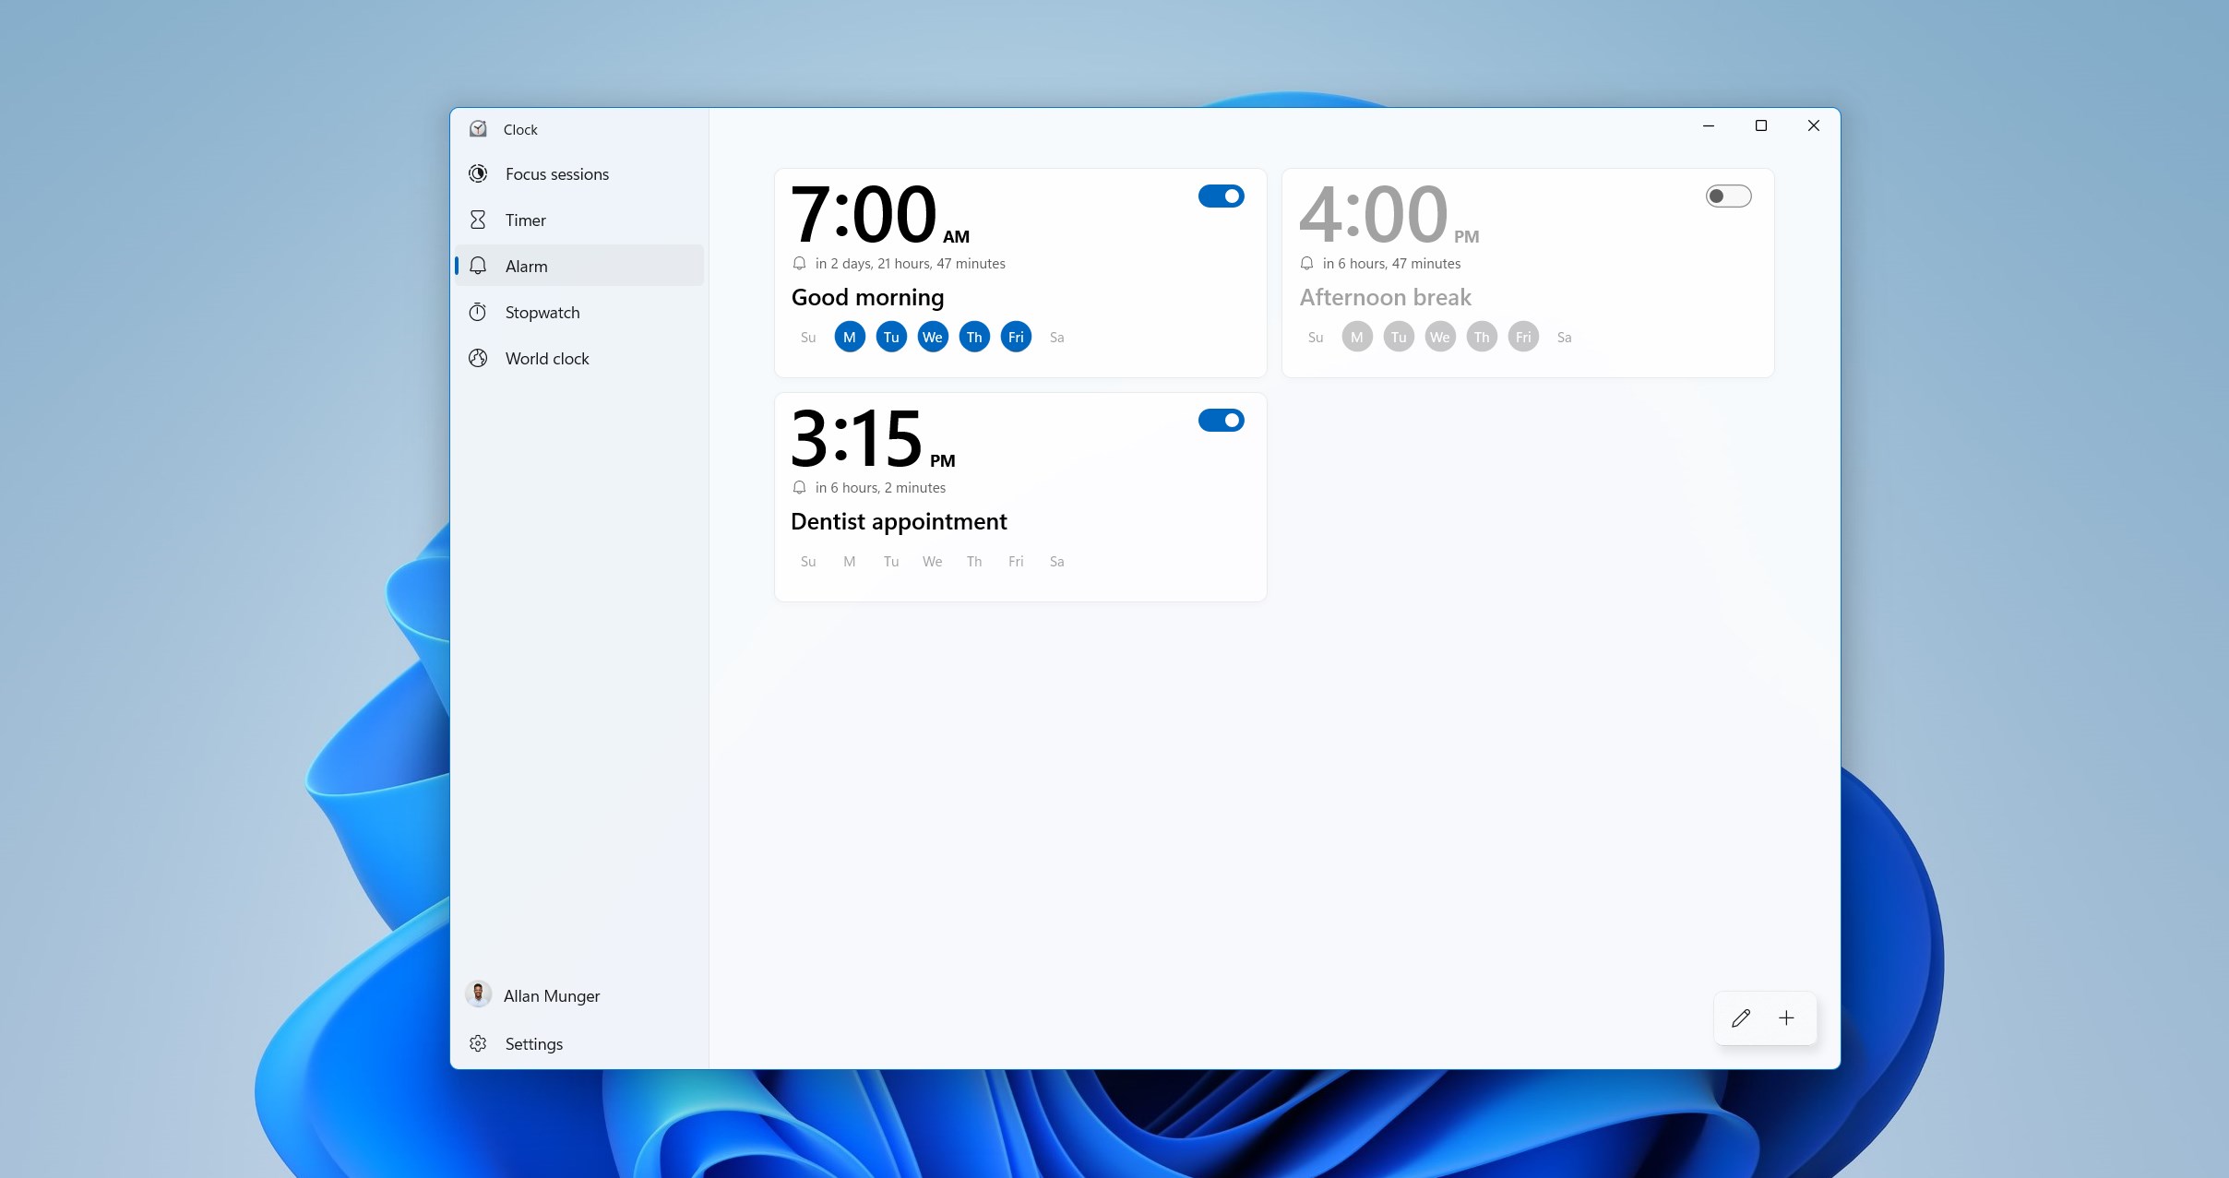Disable the Dentist appointment alarm
Screen dimensions: 2229x1178
tap(1222, 421)
